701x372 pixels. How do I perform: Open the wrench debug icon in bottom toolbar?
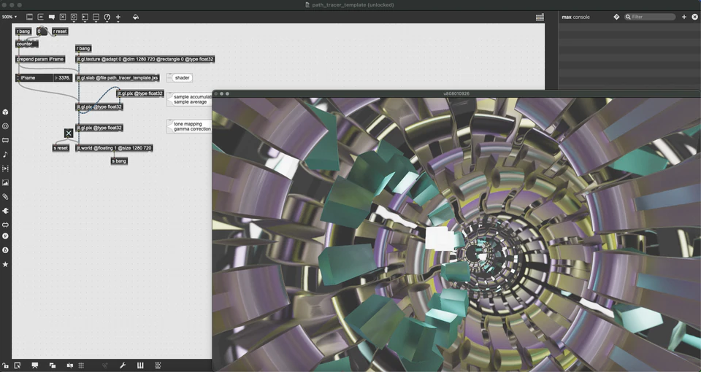[x=123, y=365]
